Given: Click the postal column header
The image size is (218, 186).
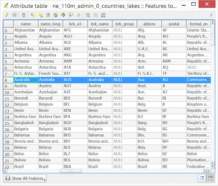Looking at the screenshot, I should coord(174,24).
